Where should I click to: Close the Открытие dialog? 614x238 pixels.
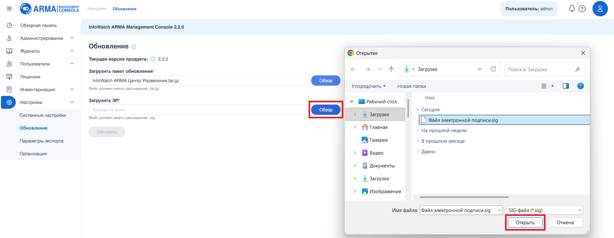click(x=583, y=53)
